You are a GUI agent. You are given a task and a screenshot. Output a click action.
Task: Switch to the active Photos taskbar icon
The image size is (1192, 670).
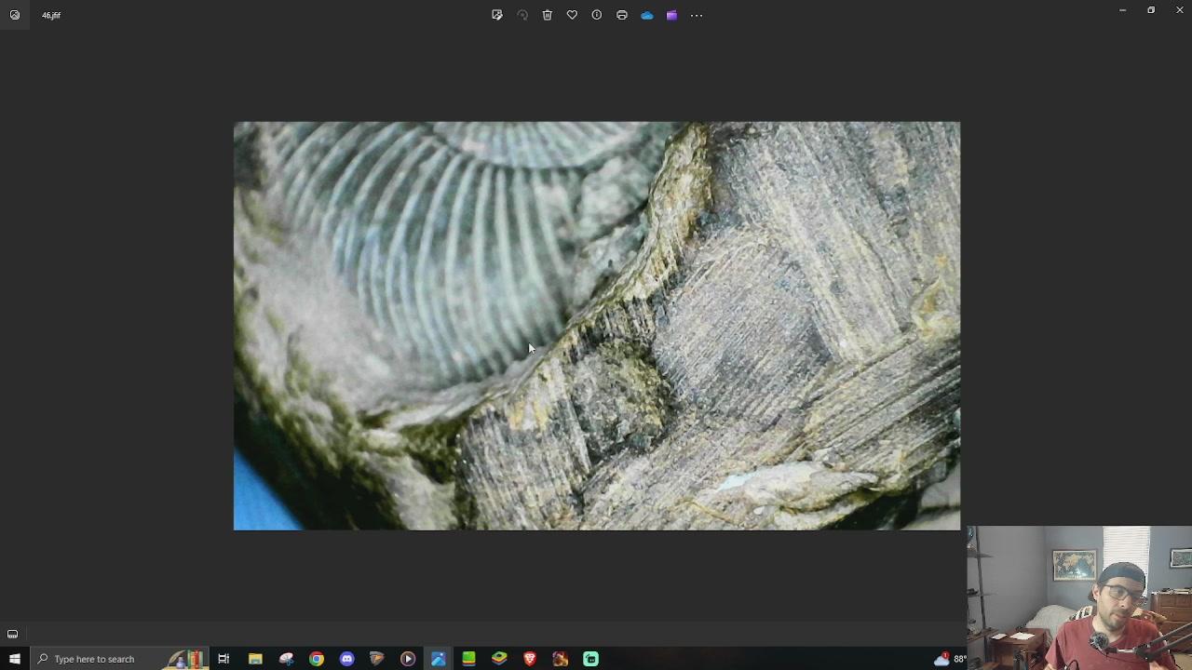439,659
